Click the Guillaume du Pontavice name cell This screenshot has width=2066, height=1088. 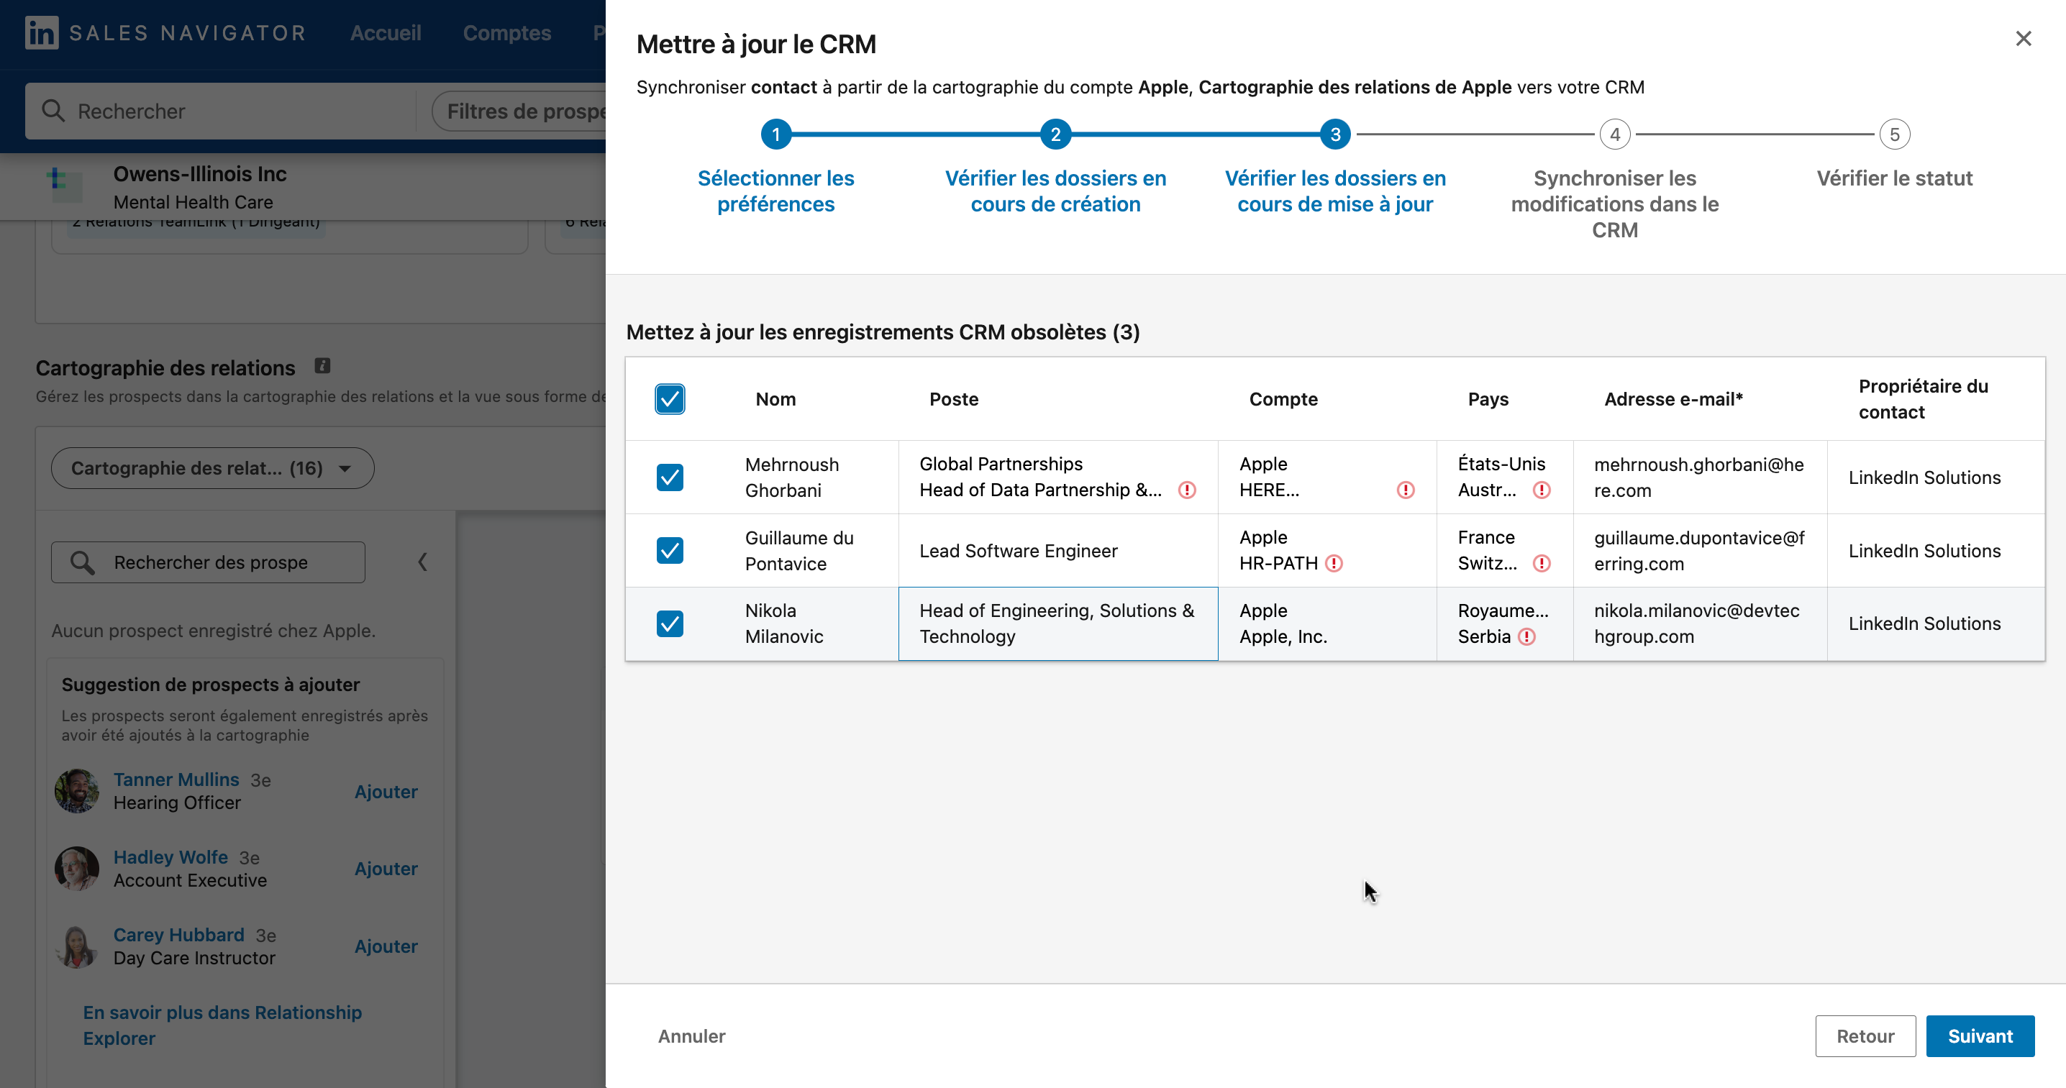(x=798, y=551)
